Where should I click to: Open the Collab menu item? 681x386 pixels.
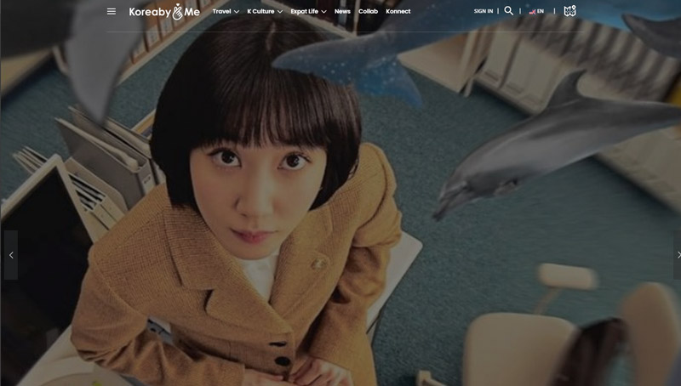point(368,11)
